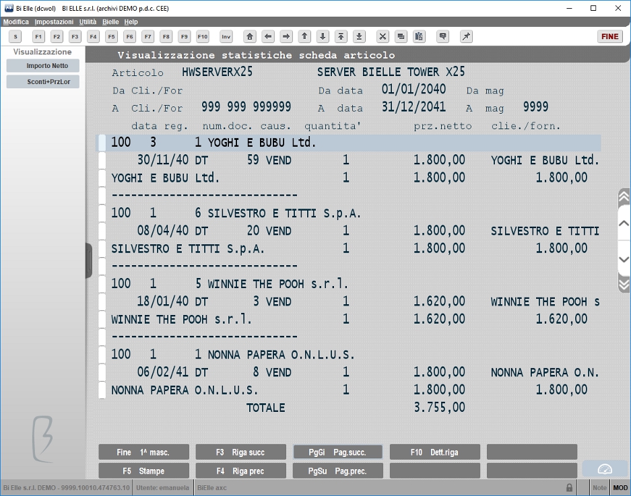Select row marker for YOGHI E BUBU header
631x496 pixels.
[x=102, y=143]
